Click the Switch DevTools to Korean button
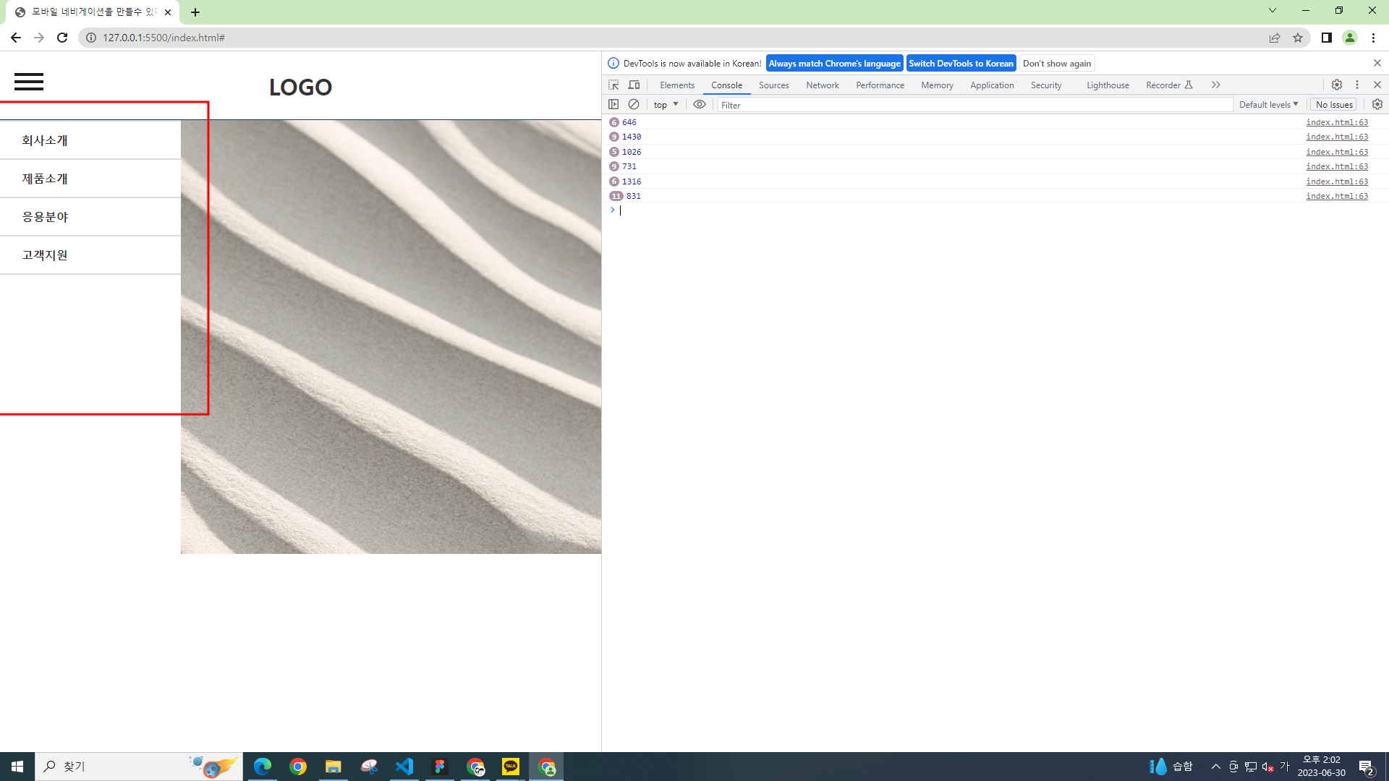The width and height of the screenshot is (1389, 781). [x=961, y=63]
